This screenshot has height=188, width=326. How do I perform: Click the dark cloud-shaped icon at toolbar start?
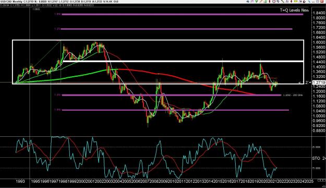tap(248, 2)
